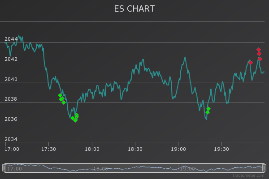Click the top-left green diamond near 17:40
This screenshot has height=179, width=269.
pos(60,95)
